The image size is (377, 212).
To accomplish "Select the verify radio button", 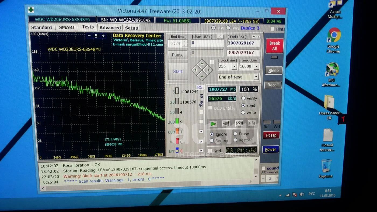I will coord(243,98).
